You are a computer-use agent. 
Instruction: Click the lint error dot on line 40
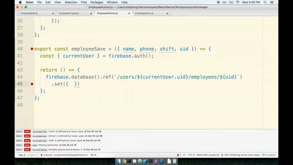coord(32,49)
